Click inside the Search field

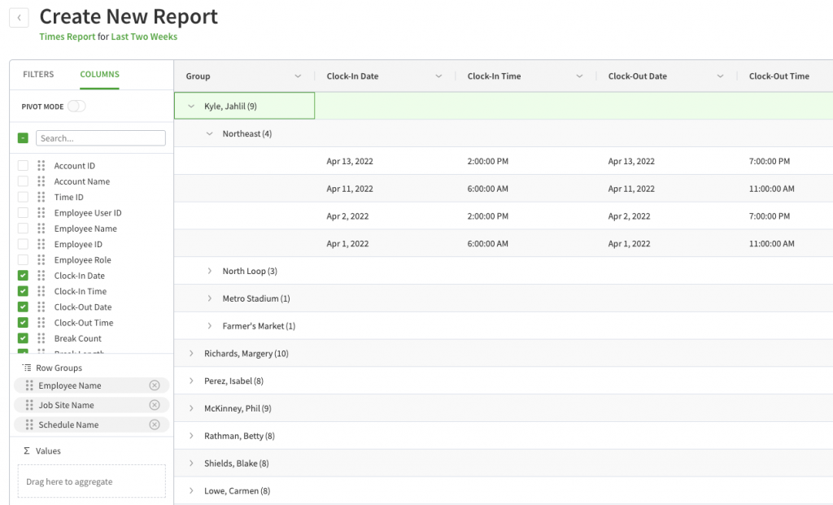pyautogui.click(x=100, y=137)
